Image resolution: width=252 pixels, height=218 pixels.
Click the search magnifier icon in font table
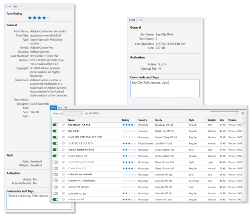coord(237,113)
